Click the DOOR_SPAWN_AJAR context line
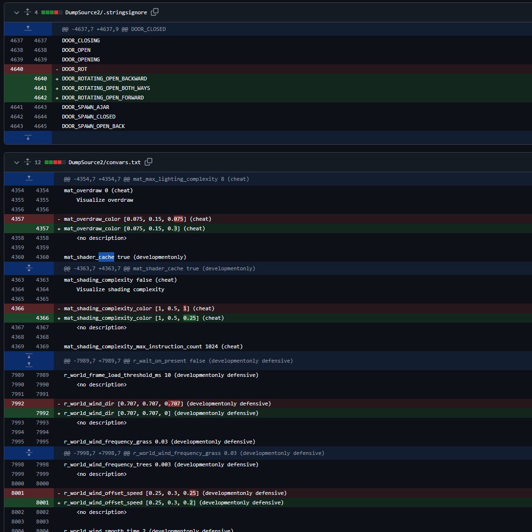532x532 pixels. 86,107
